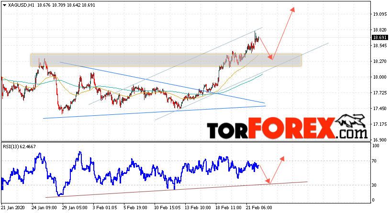Select the gray resistance zone rectangle
This screenshot has width=390, height=213.
click(166, 60)
